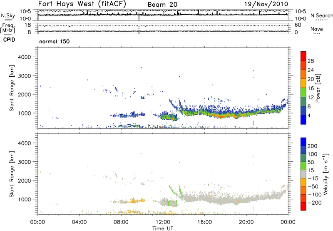Click the "CPID" row label

point(9,40)
